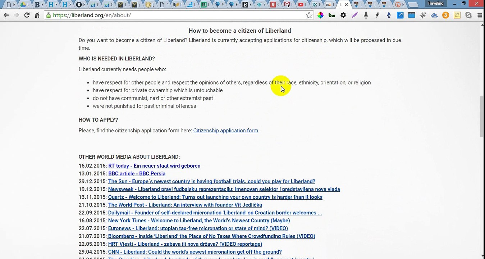Click the scrollbar down arrow
The height and width of the screenshot is (259, 485).
pos(482,256)
